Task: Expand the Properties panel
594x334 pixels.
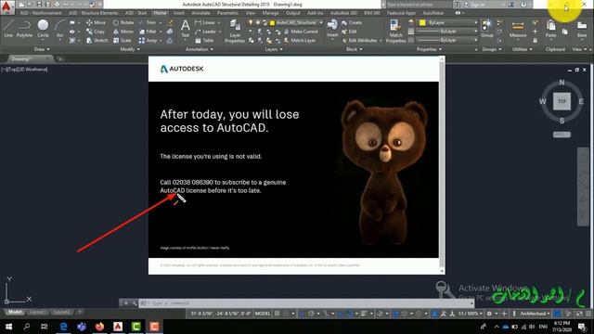Action: [x=429, y=49]
